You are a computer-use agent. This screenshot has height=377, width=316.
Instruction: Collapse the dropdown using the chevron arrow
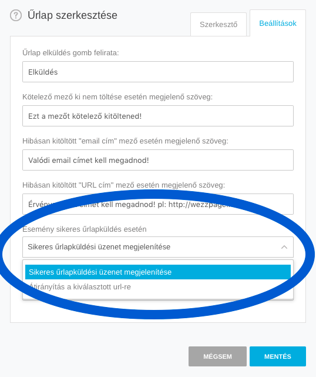click(x=284, y=247)
